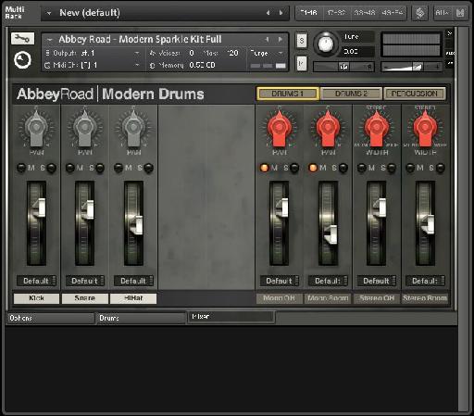Screen dimensions: 474x416
Task: Mute the Kick channel
Action: (x=21, y=168)
